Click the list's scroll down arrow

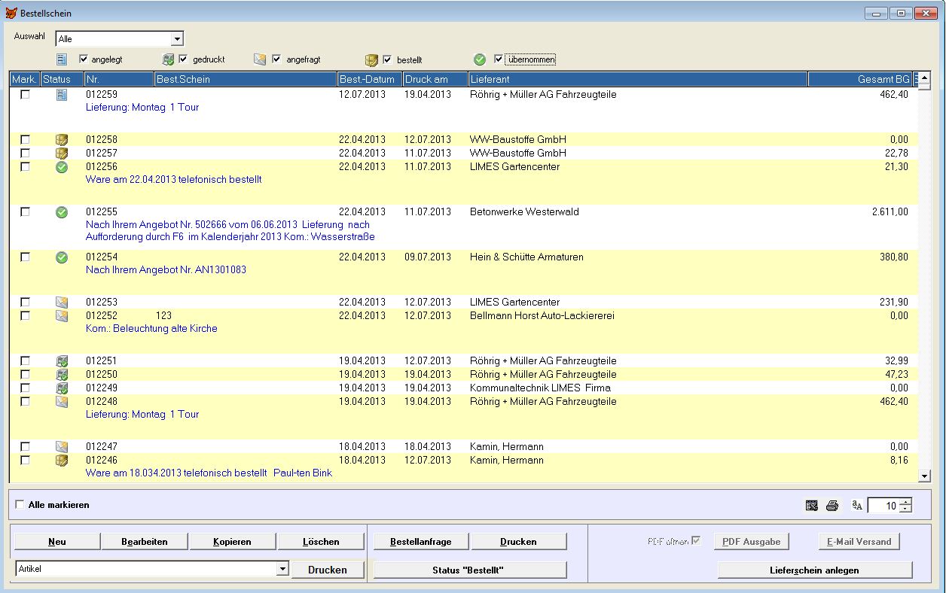tap(924, 476)
